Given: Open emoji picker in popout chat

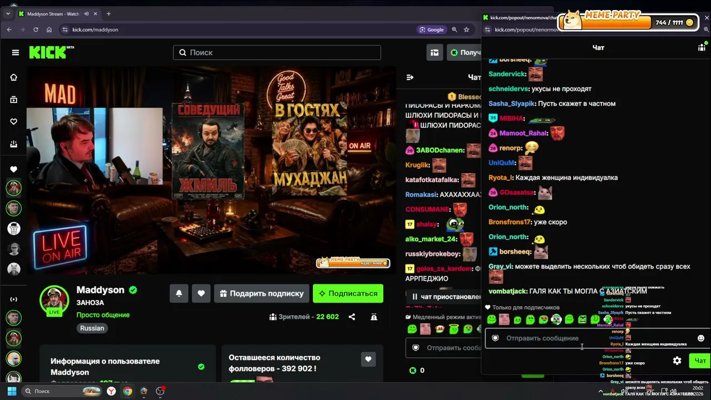Looking at the screenshot, I should click(x=700, y=338).
